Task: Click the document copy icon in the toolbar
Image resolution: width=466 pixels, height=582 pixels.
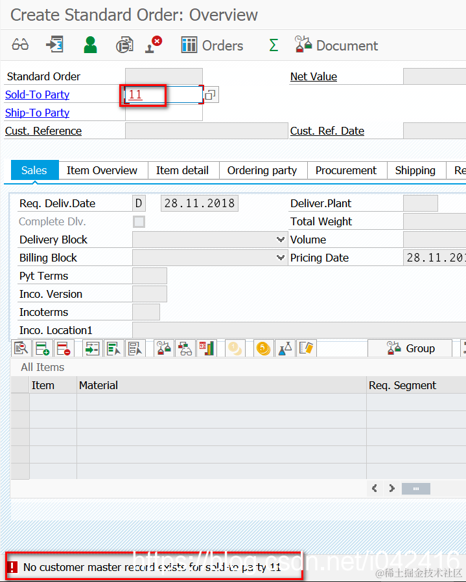Action: [124, 45]
